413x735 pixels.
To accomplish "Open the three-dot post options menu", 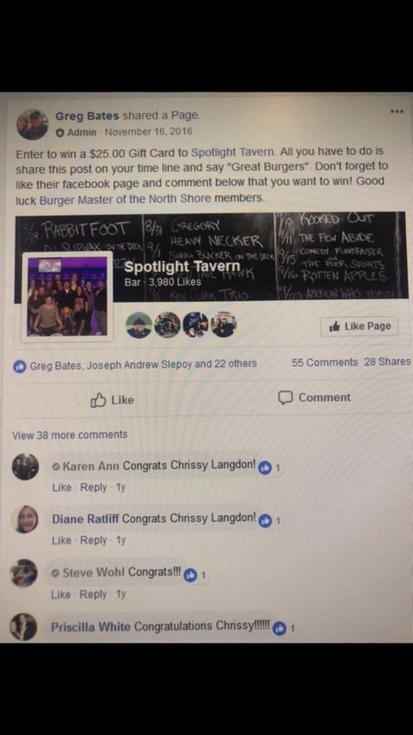I will pyautogui.click(x=396, y=111).
